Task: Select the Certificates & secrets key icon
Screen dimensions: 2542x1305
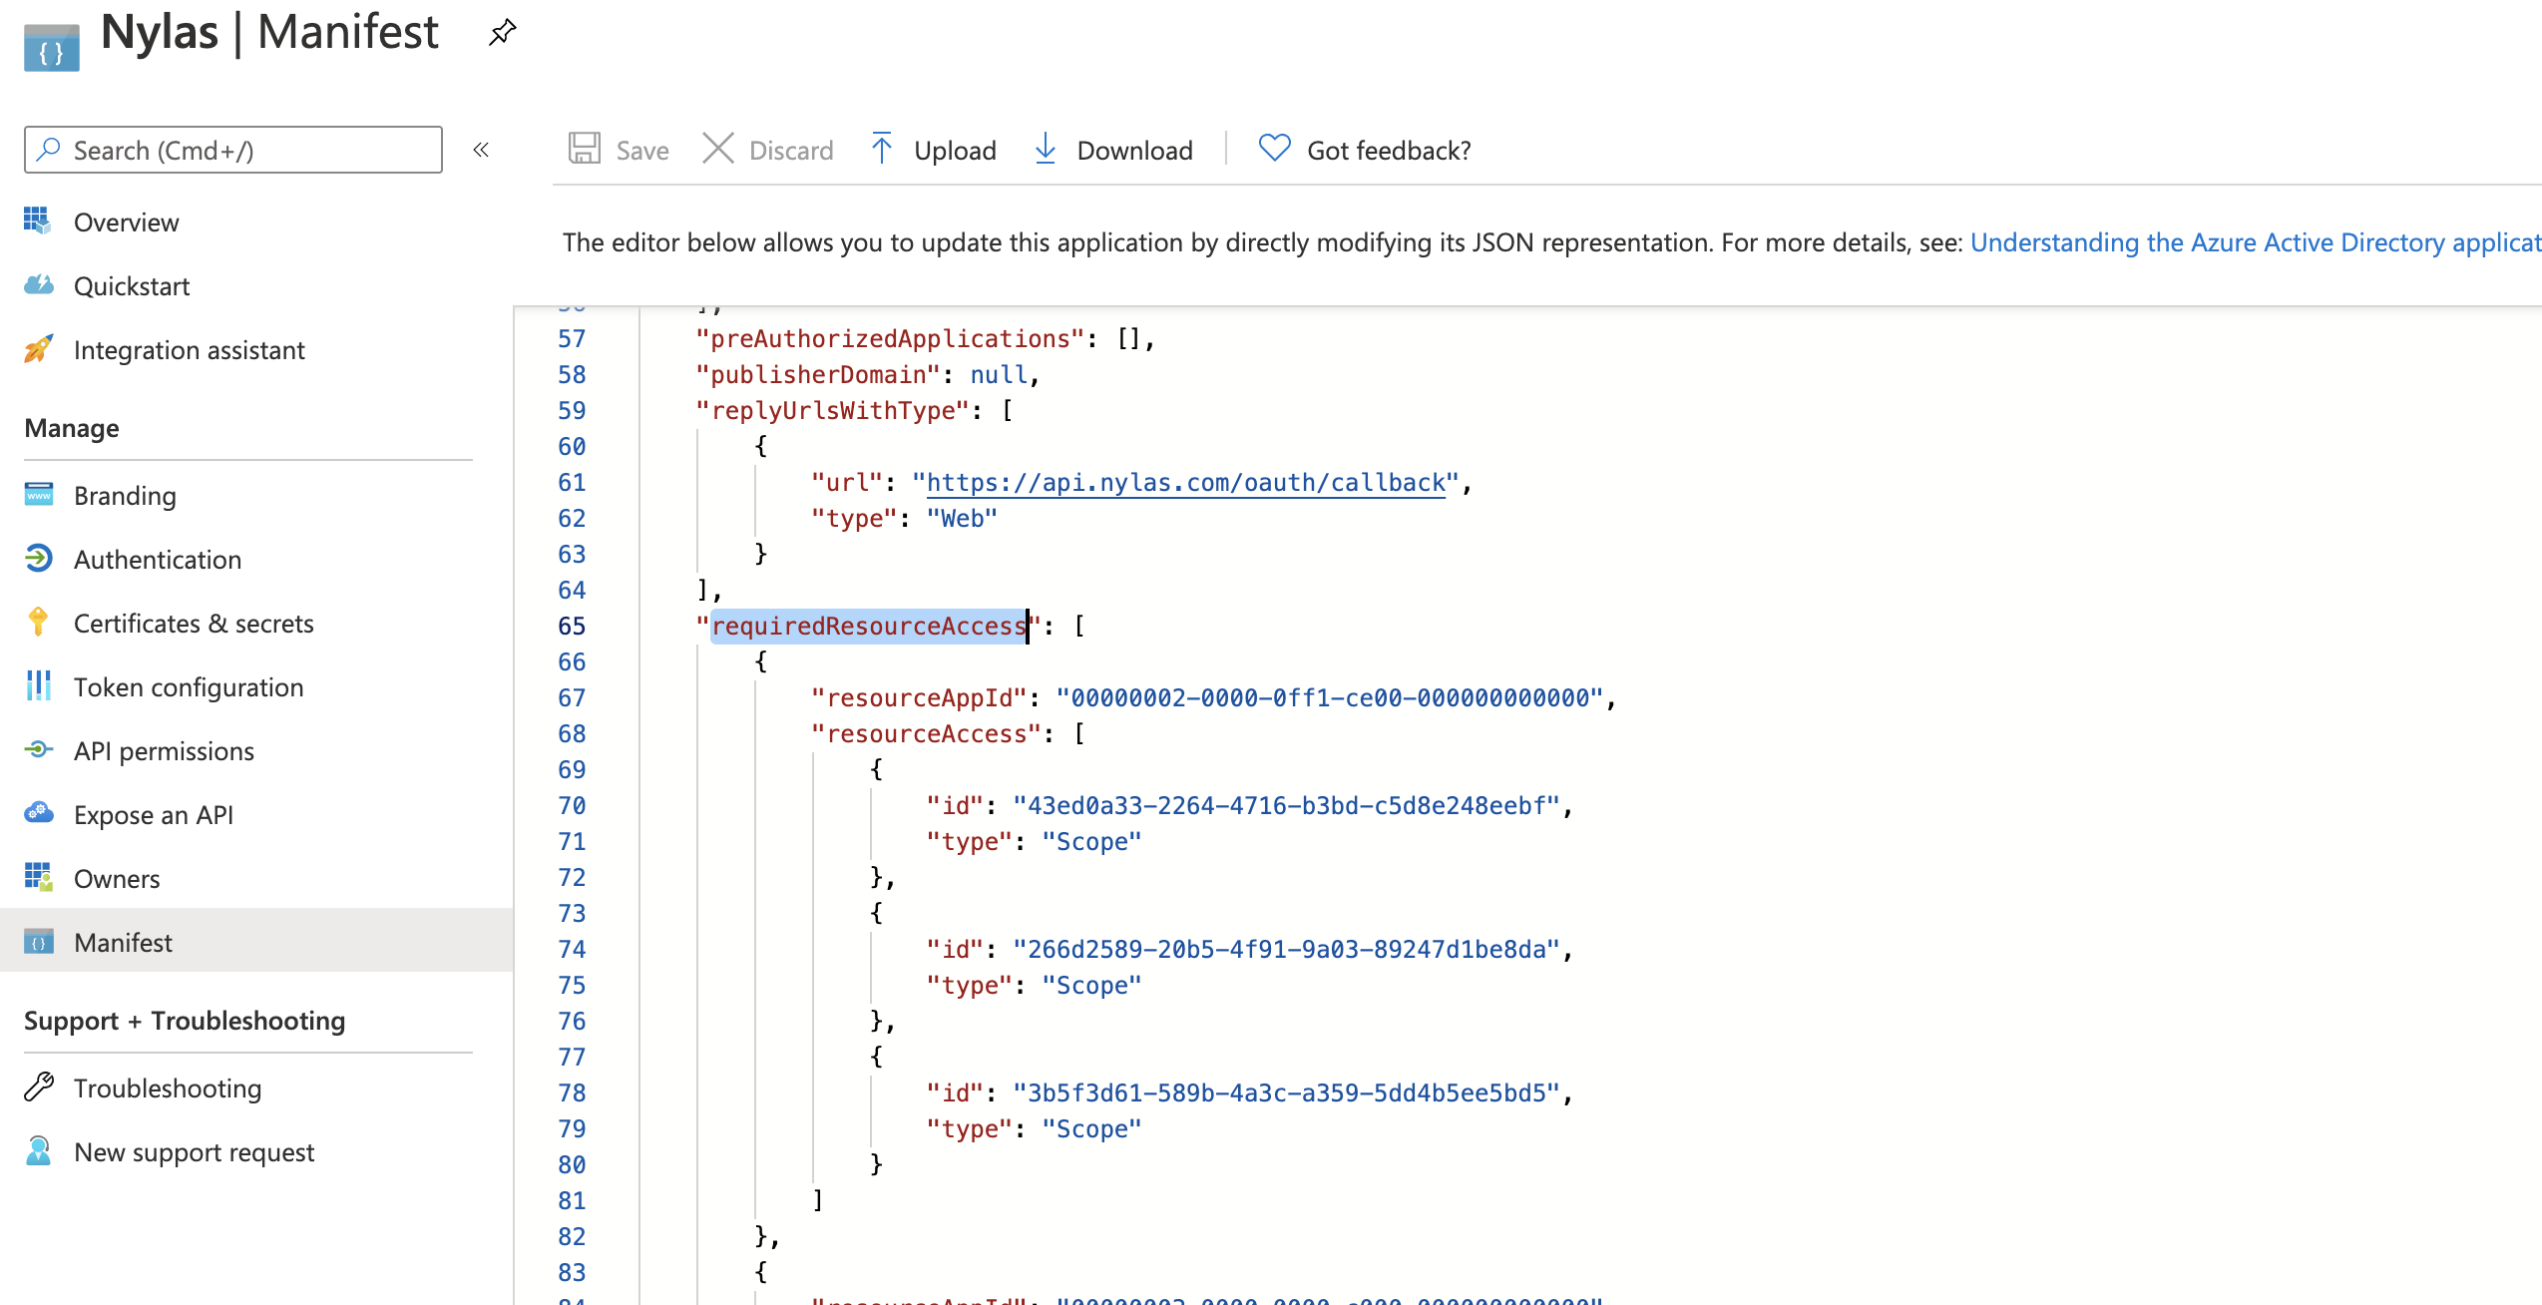Action: (38, 623)
